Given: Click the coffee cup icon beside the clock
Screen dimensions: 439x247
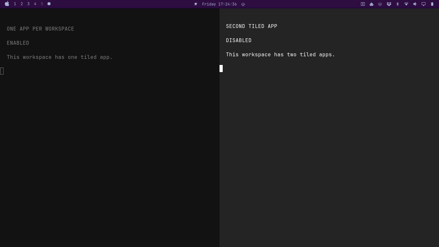Looking at the screenshot, I should [196, 4].
